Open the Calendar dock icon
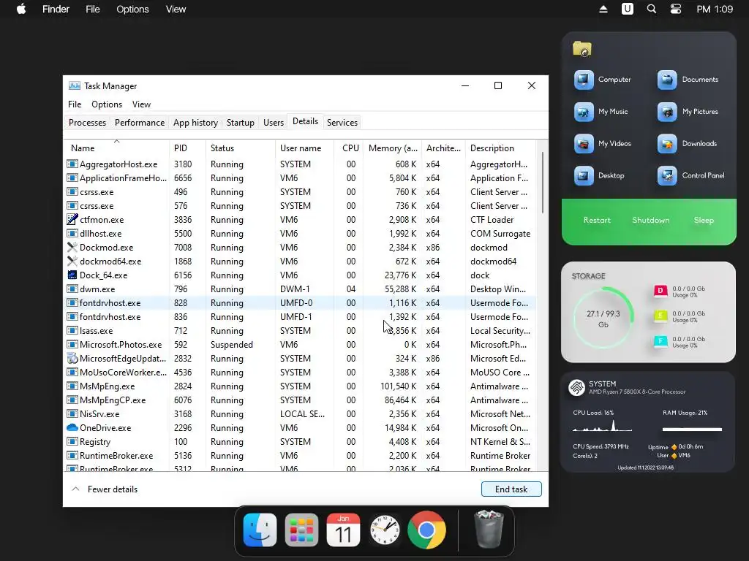 (343, 530)
